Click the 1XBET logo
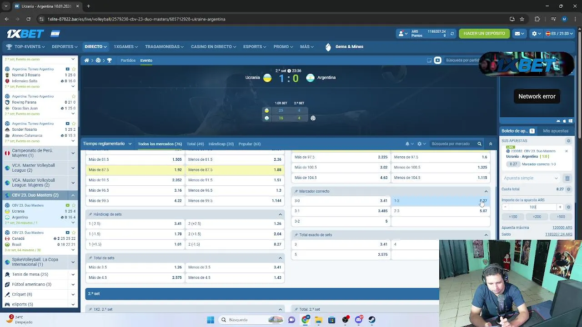Viewport: 582px width, 327px height. click(x=25, y=34)
